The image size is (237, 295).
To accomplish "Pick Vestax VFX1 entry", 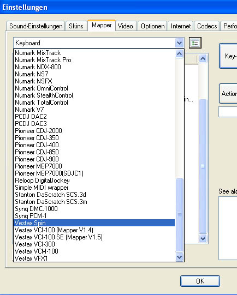I will 94,258.
